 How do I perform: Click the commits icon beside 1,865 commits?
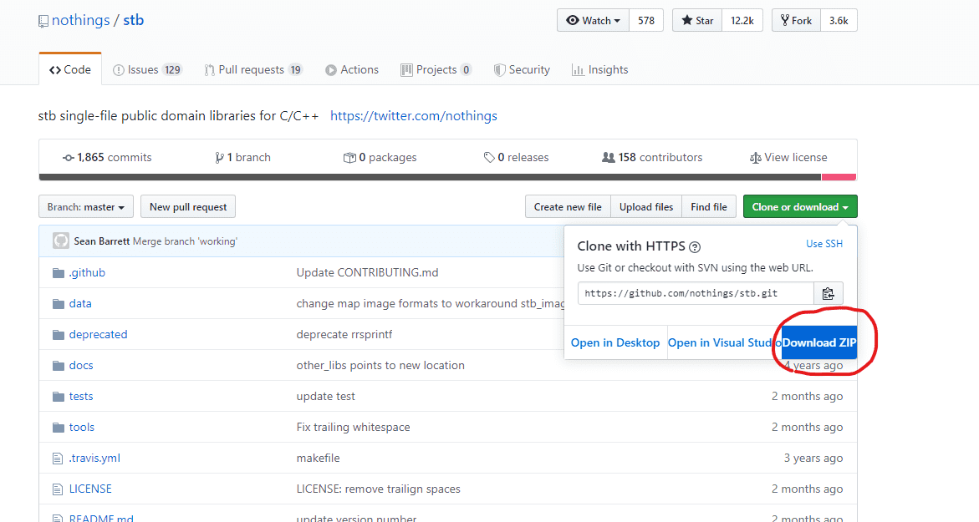[x=69, y=157]
